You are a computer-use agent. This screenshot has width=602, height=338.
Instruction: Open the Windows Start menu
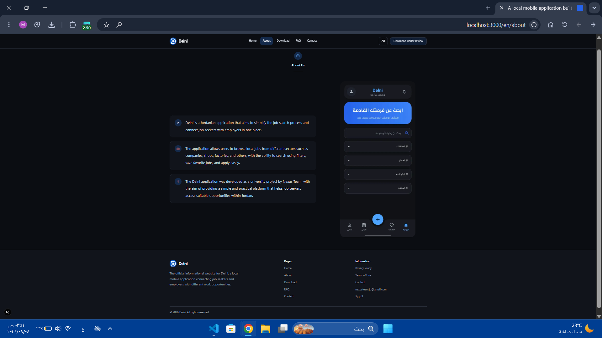tap(388, 329)
